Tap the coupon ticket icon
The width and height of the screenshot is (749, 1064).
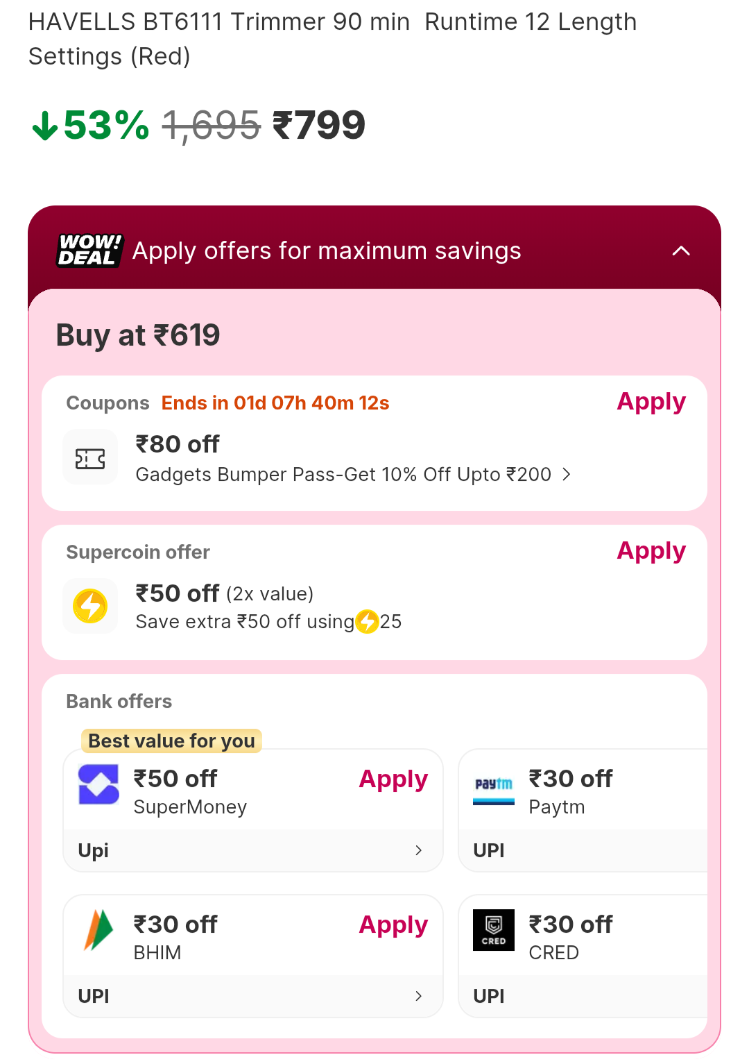click(90, 458)
